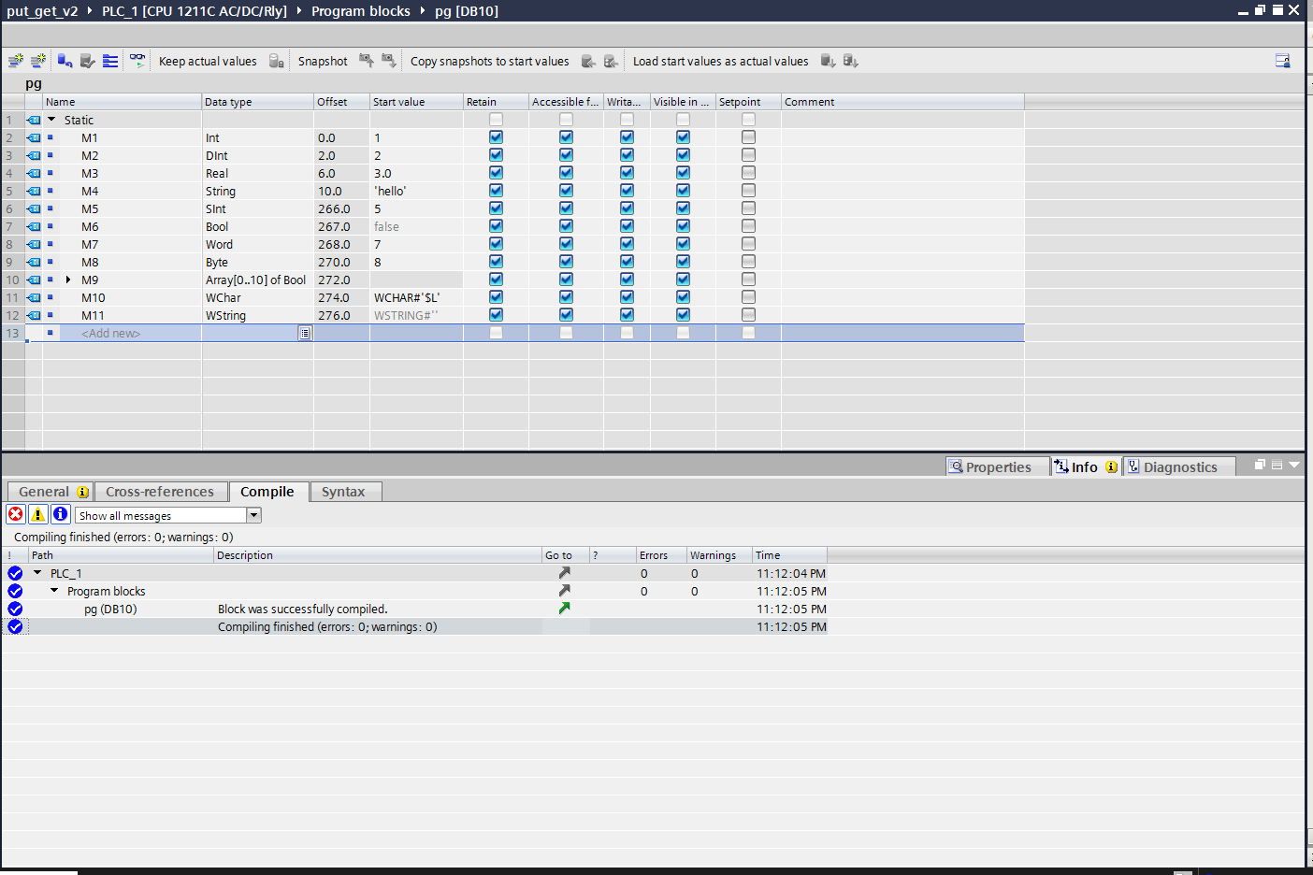
Task: Click the second icon after the Snapshot label
Action: click(x=389, y=61)
